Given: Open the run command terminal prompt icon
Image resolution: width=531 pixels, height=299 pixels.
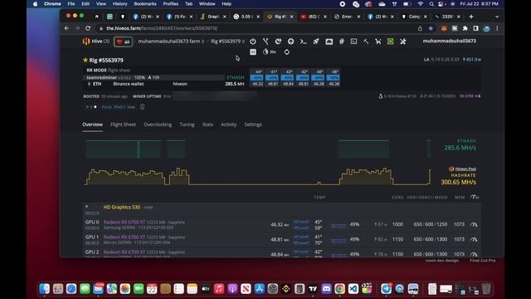Looking at the screenshot, I should click(x=303, y=42).
